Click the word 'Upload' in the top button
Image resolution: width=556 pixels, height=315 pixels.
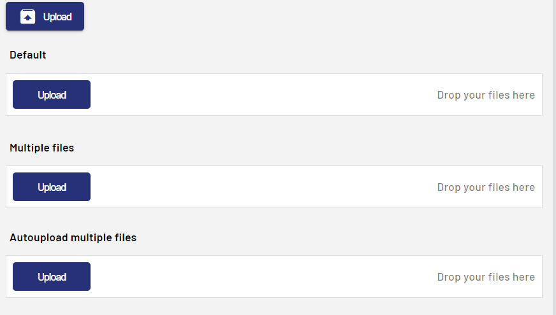(57, 17)
